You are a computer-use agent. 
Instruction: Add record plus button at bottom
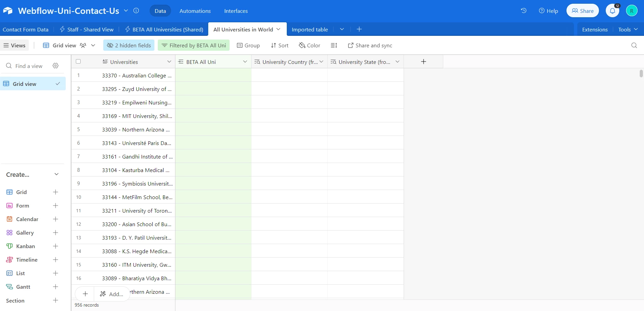click(85, 294)
